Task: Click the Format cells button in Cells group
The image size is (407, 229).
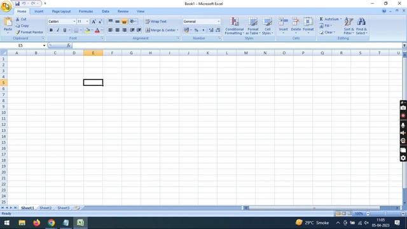Action: [x=308, y=25]
